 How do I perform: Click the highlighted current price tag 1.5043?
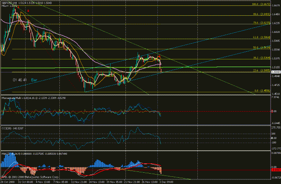click(276, 72)
